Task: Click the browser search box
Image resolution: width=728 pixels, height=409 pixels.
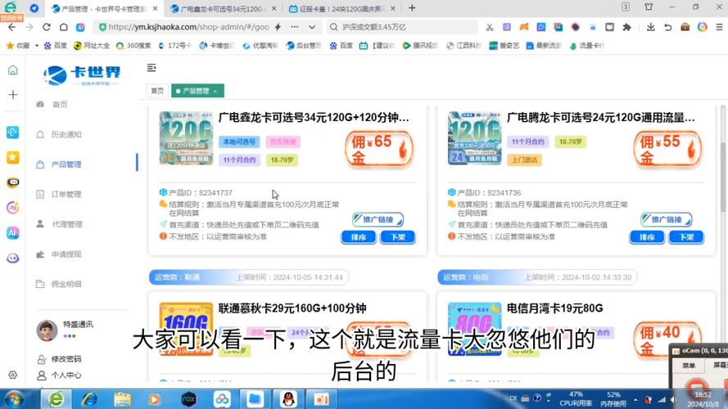Action: pos(402,27)
